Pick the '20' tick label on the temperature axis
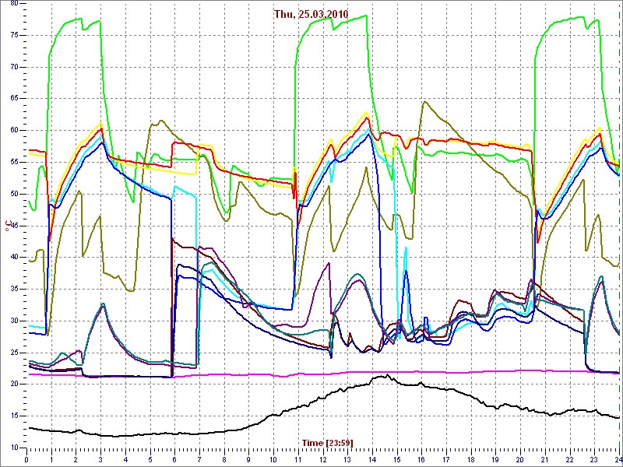This screenshot has height=467, width=623. click(x=13, y=384)
